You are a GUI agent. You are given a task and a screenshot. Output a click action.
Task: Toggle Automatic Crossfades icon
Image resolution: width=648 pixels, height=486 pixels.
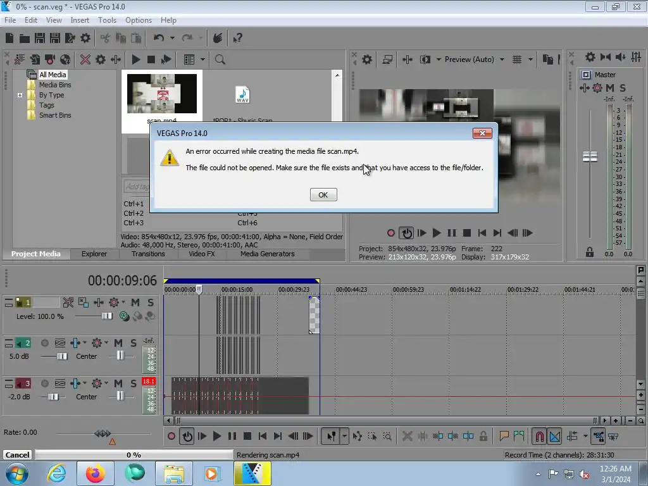pos(555,436)
